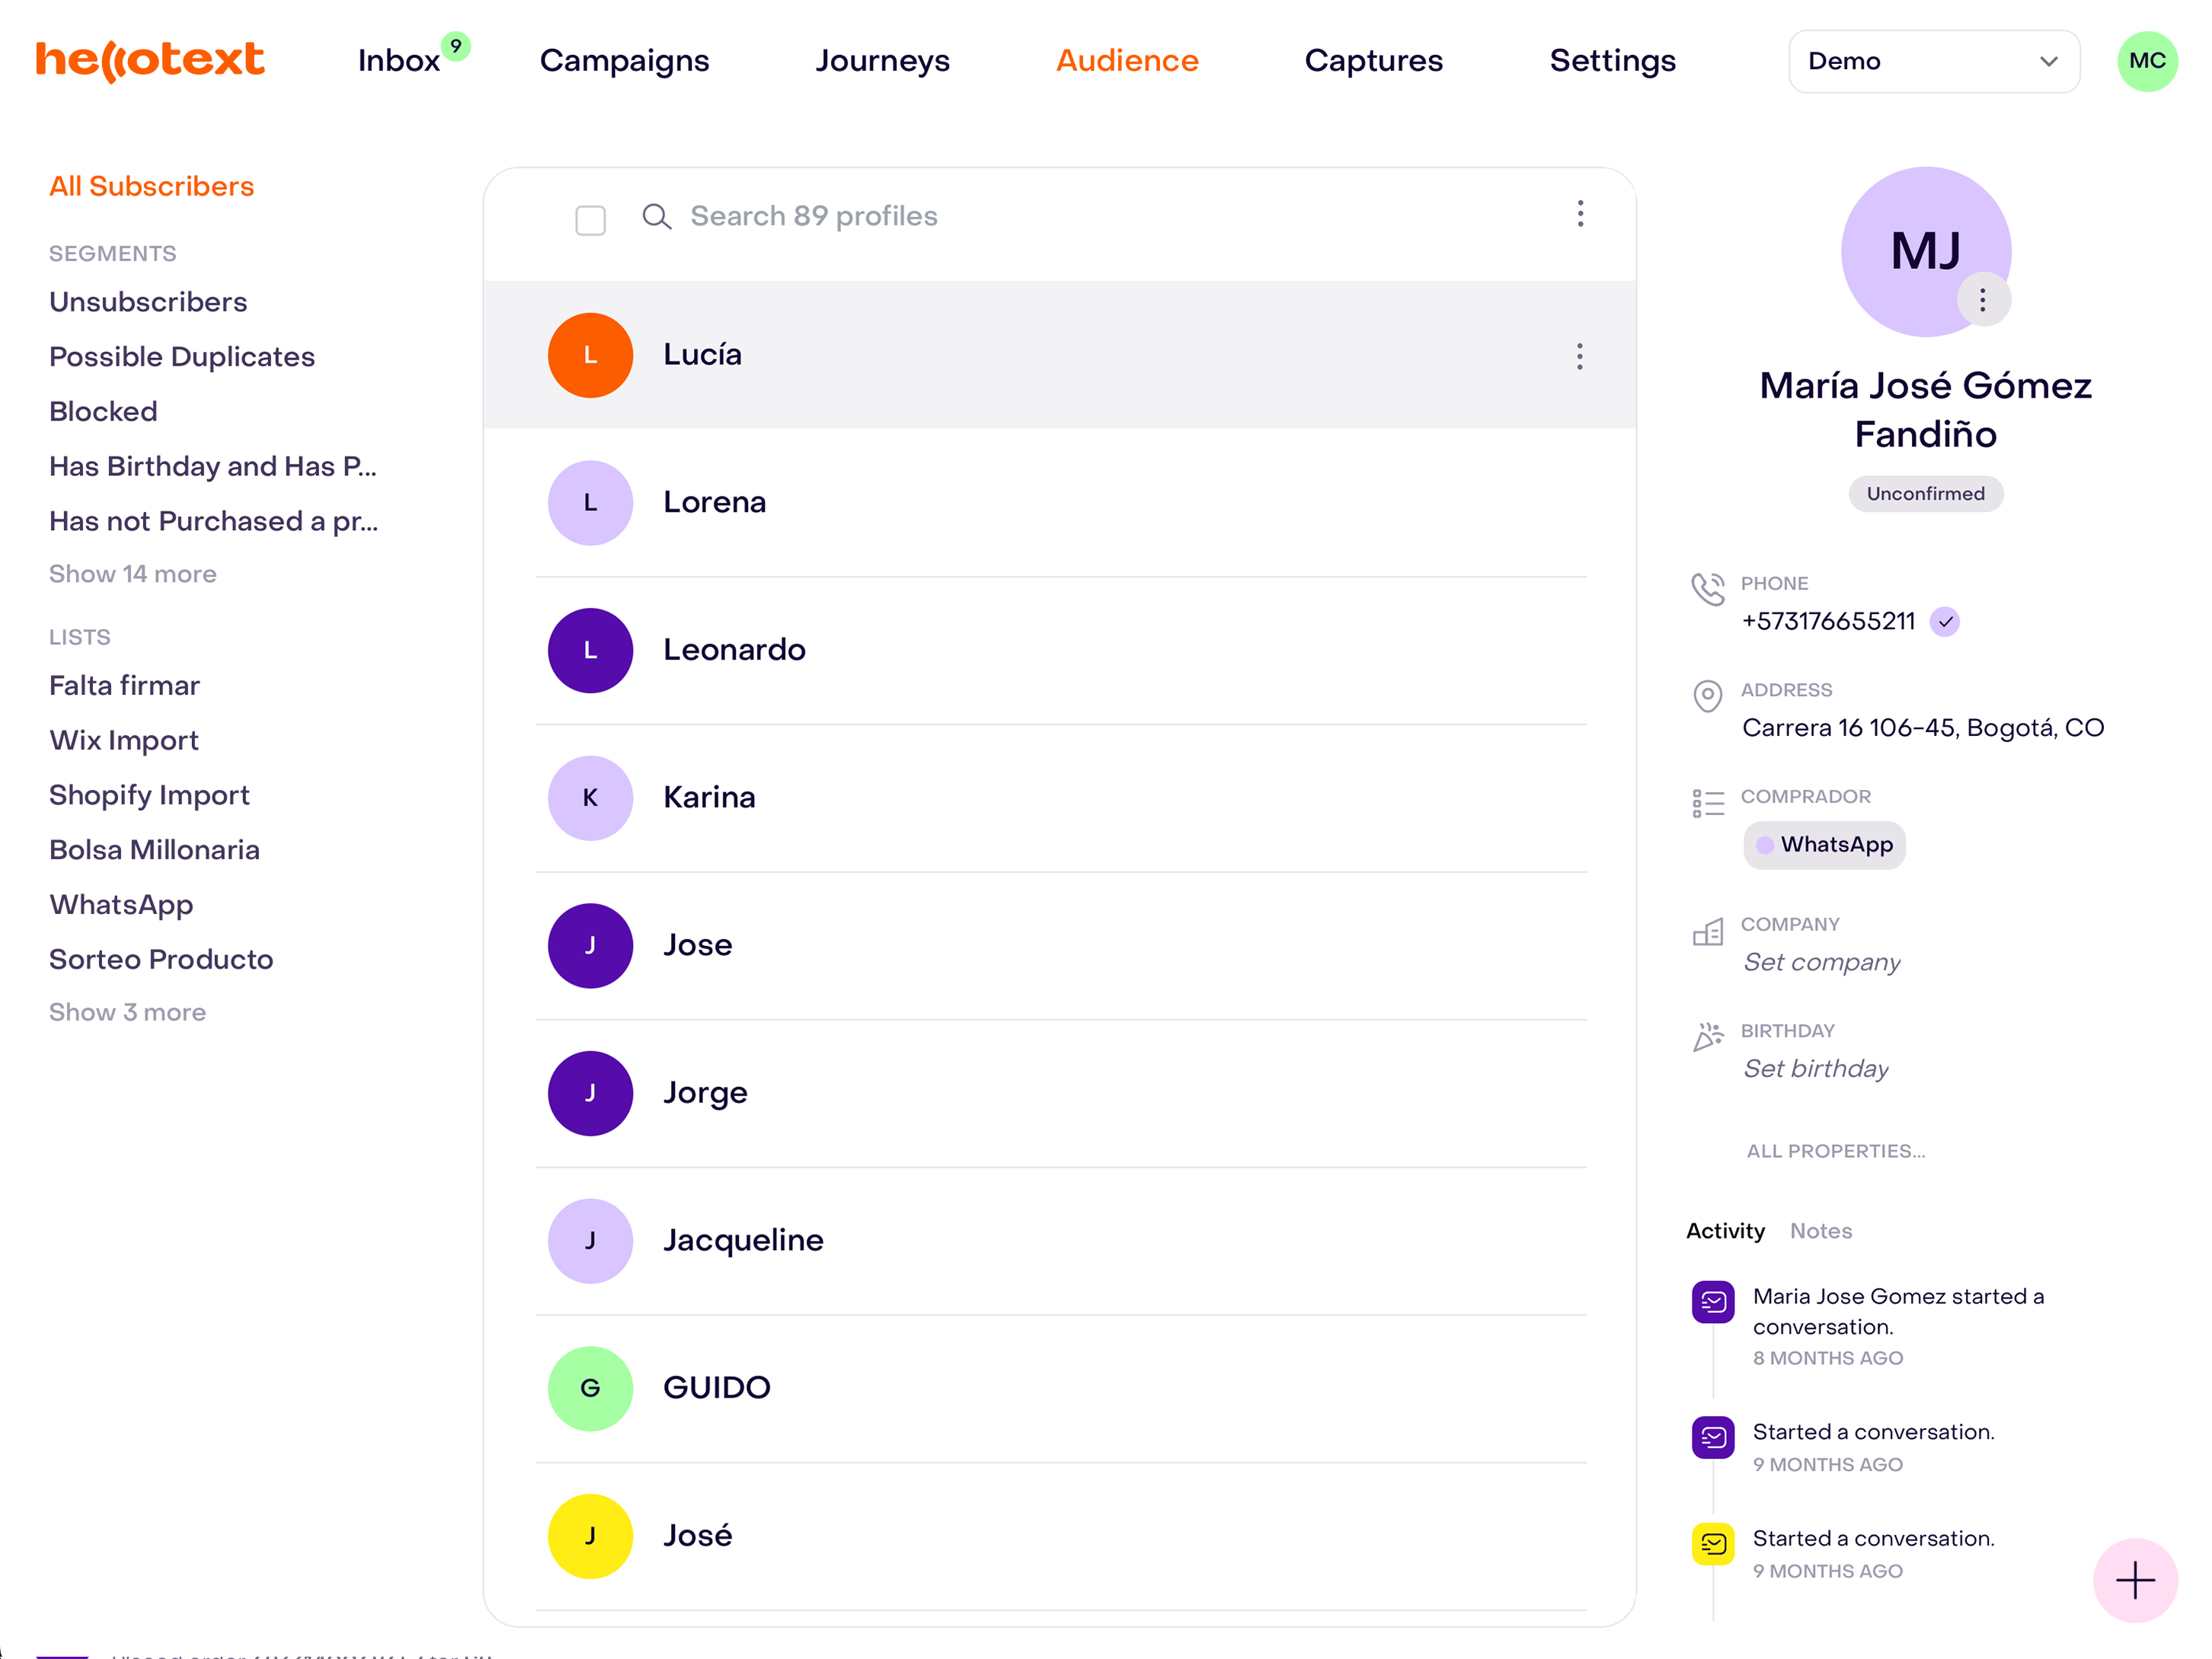2212x1659 pixels.
Task: Click the hellotext logo
Action: click(150, 60)
